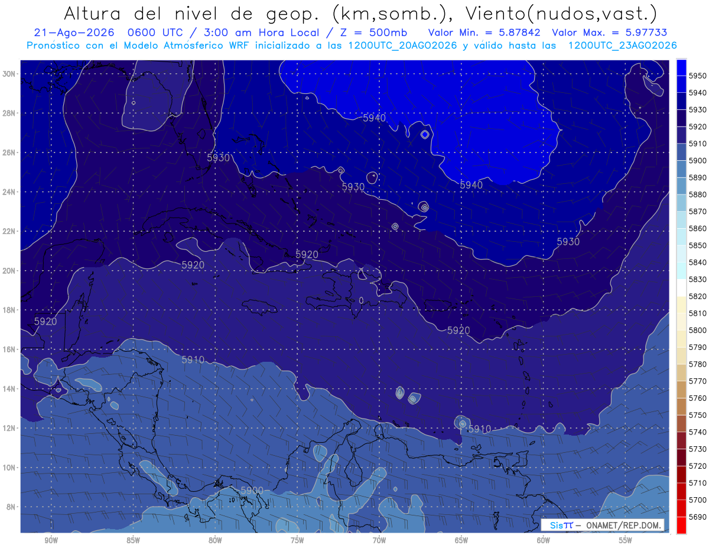Click the '80W' longitude axis label
The width and height of the screenshot is (709, 548).
tap(215, 541)
